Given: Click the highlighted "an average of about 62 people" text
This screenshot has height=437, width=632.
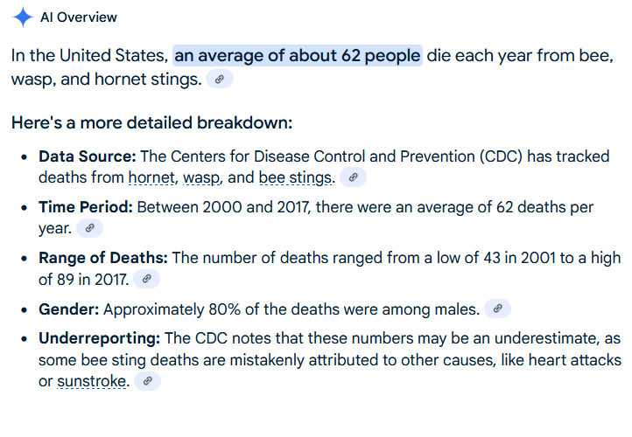Looking at the screenshot, I should point(298,56).
